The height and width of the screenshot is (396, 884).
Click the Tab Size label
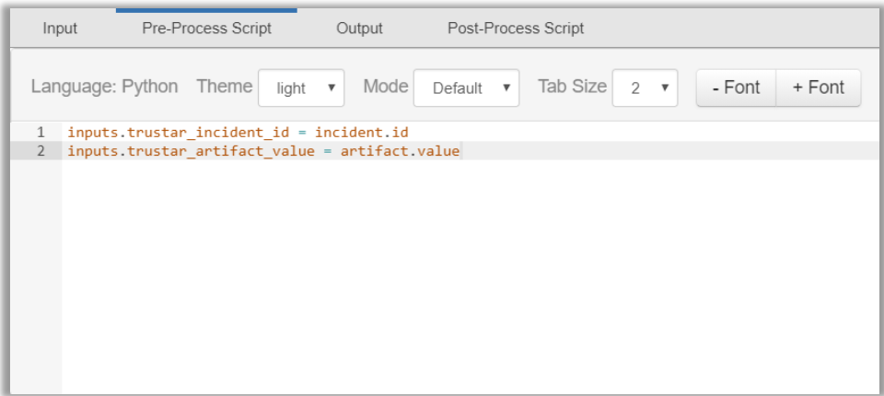point(572,87)
